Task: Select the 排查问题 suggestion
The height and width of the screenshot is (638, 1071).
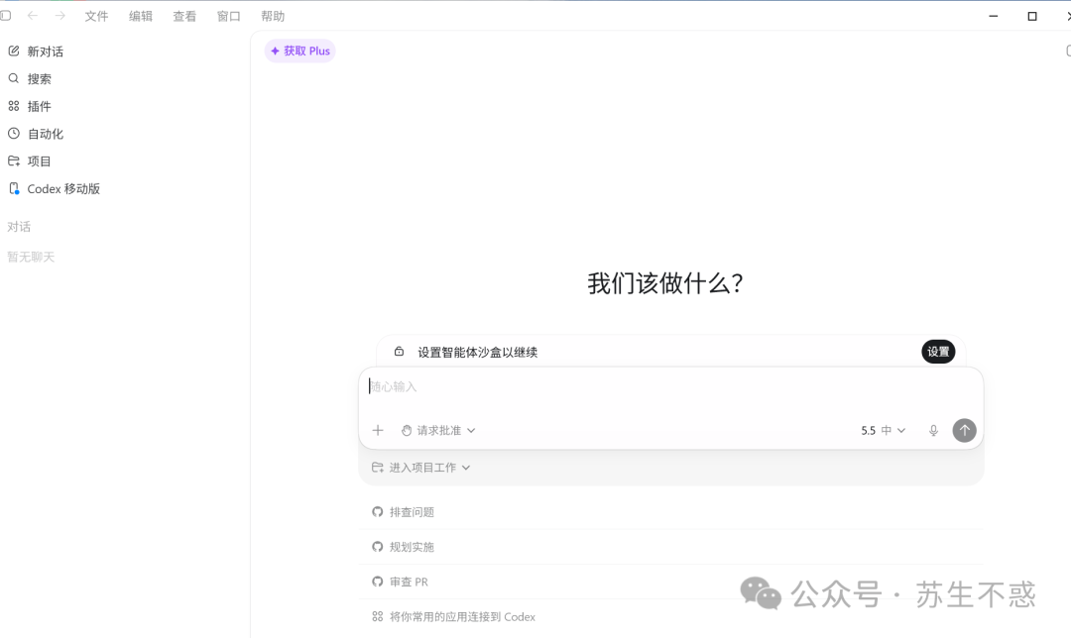Action: pyautogui.click(x=670, y=512)
